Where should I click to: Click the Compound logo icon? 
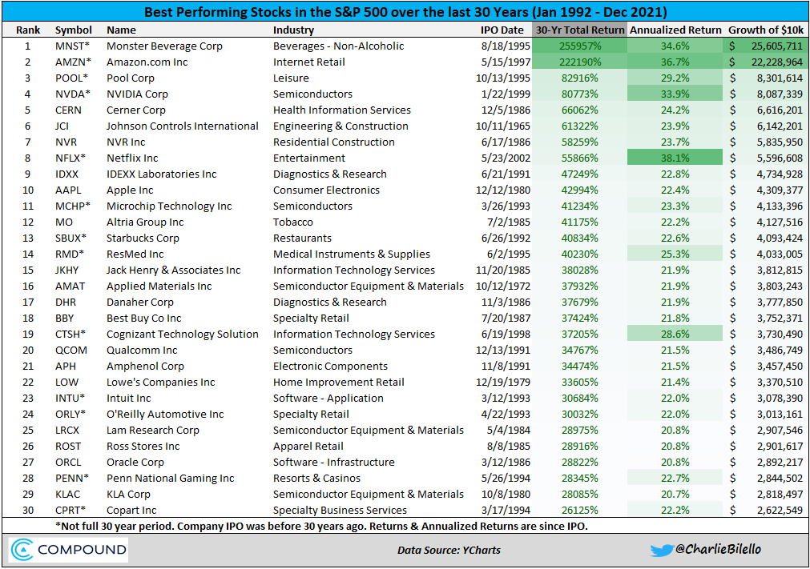click(x=22, y=550)
